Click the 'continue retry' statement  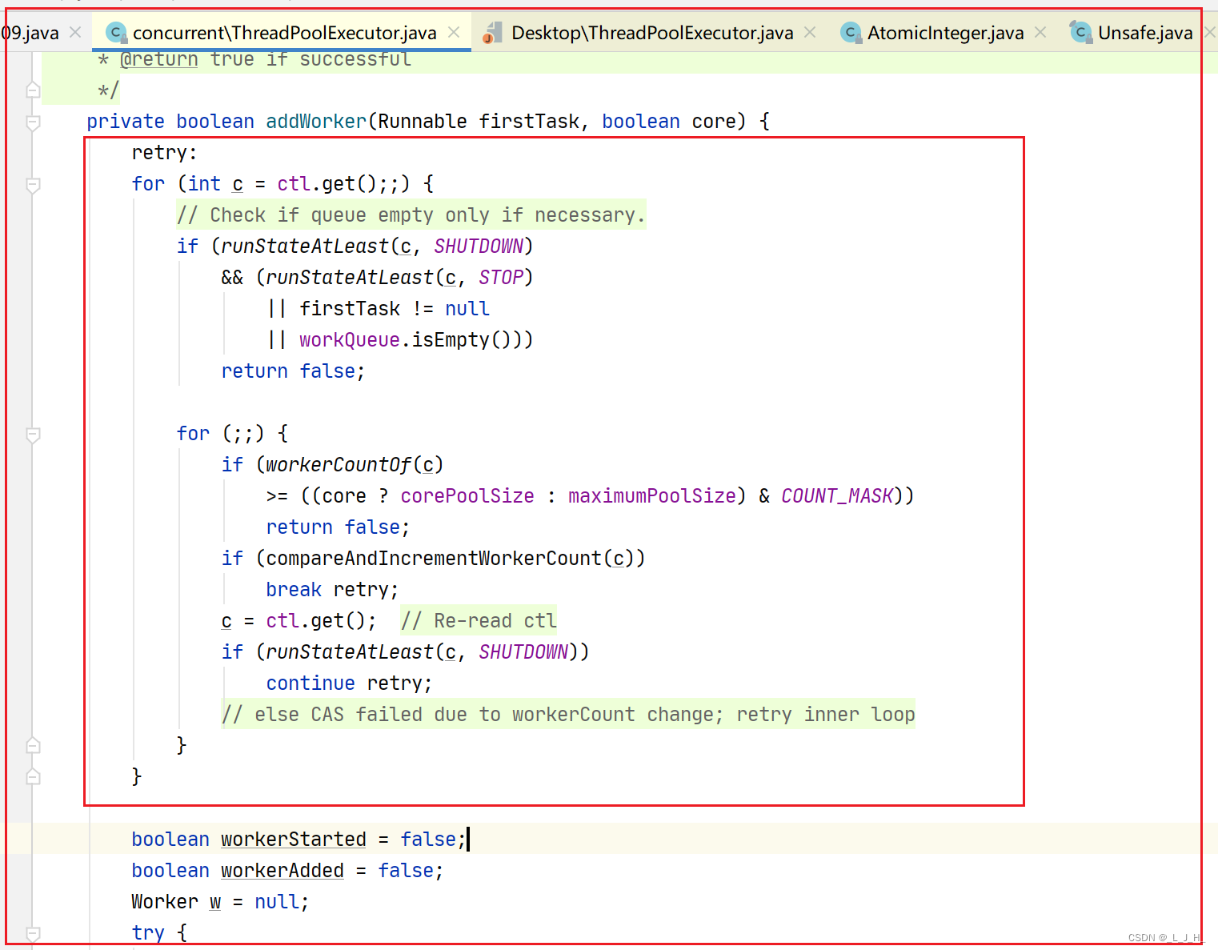click(349, 683)
